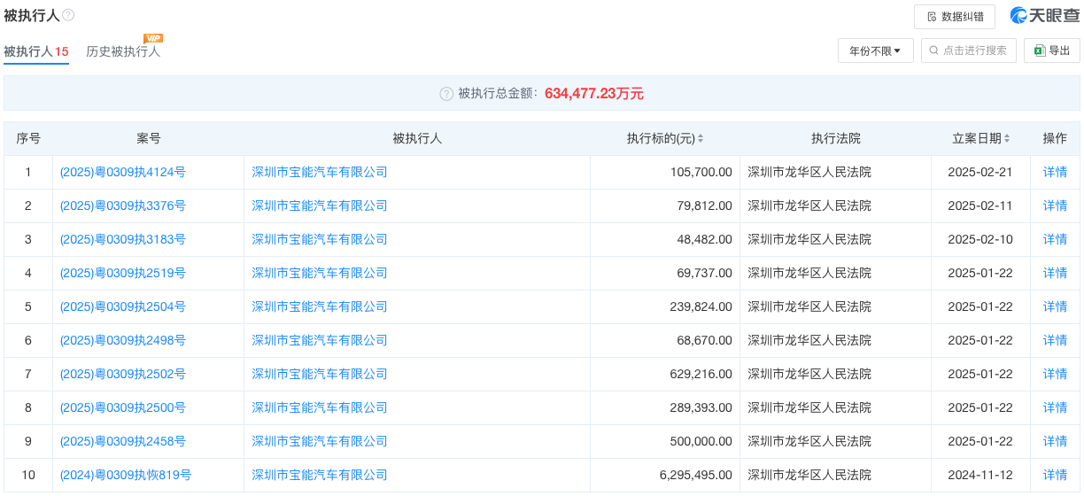Click the help icon next to 被执行总金额
The height and width of the screenshot is (496, 1084).
pos(446,94)
